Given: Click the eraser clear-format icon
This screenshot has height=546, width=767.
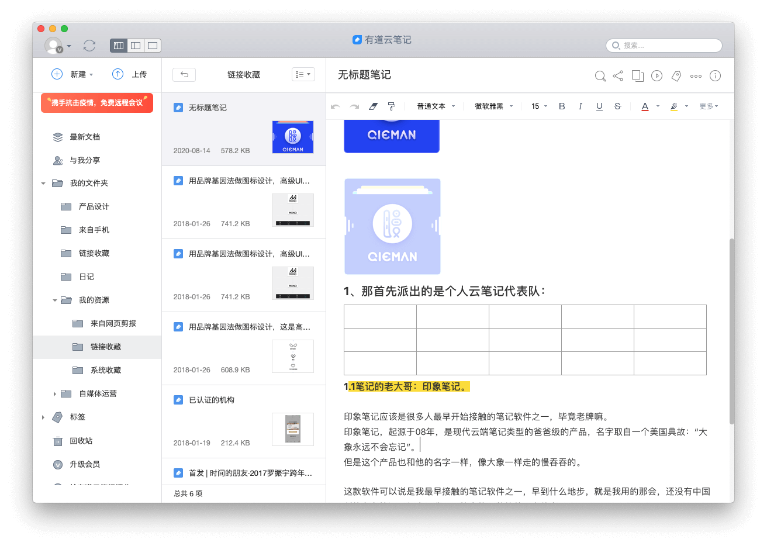Looking at the screenshot, I should pyautogui.click(x=373, y=106).
